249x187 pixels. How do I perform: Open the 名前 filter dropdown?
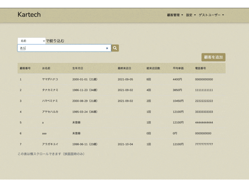pyautogui.click(x=32, y=41)
